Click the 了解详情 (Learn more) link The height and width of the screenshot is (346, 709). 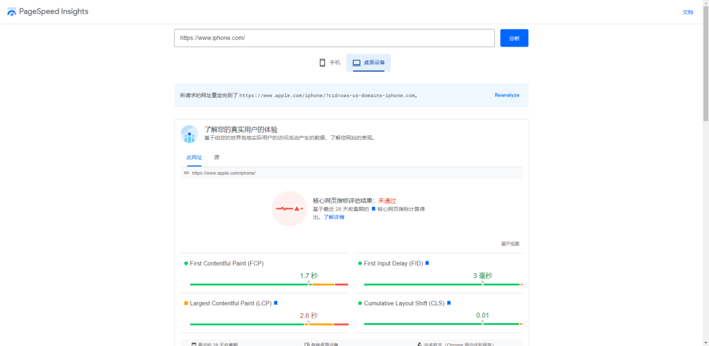coord(333,217)
